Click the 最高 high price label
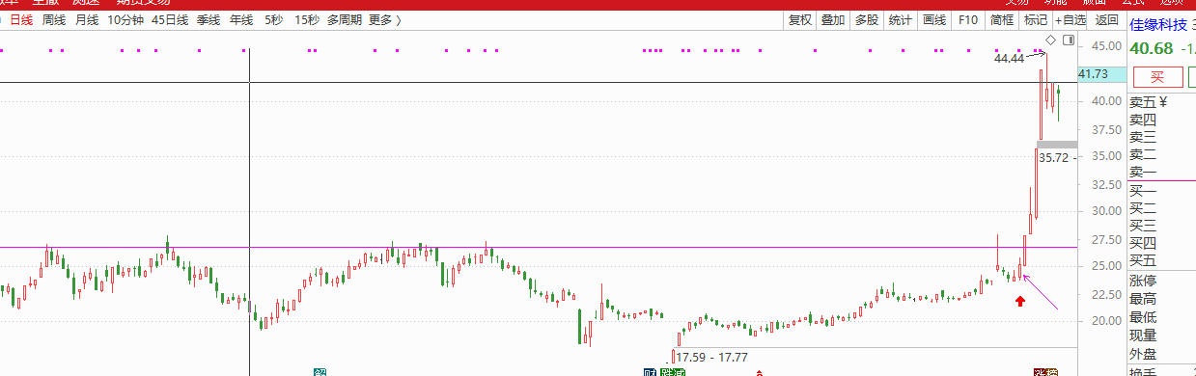This screenshot has width=1196, height=376. (x=1143, y=299)
